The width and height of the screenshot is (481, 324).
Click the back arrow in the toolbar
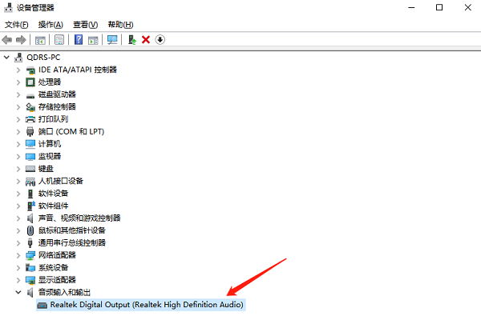click(8, 39)
